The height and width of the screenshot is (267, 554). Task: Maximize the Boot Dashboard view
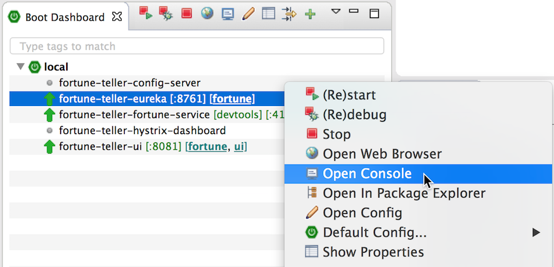click(374, 14)
